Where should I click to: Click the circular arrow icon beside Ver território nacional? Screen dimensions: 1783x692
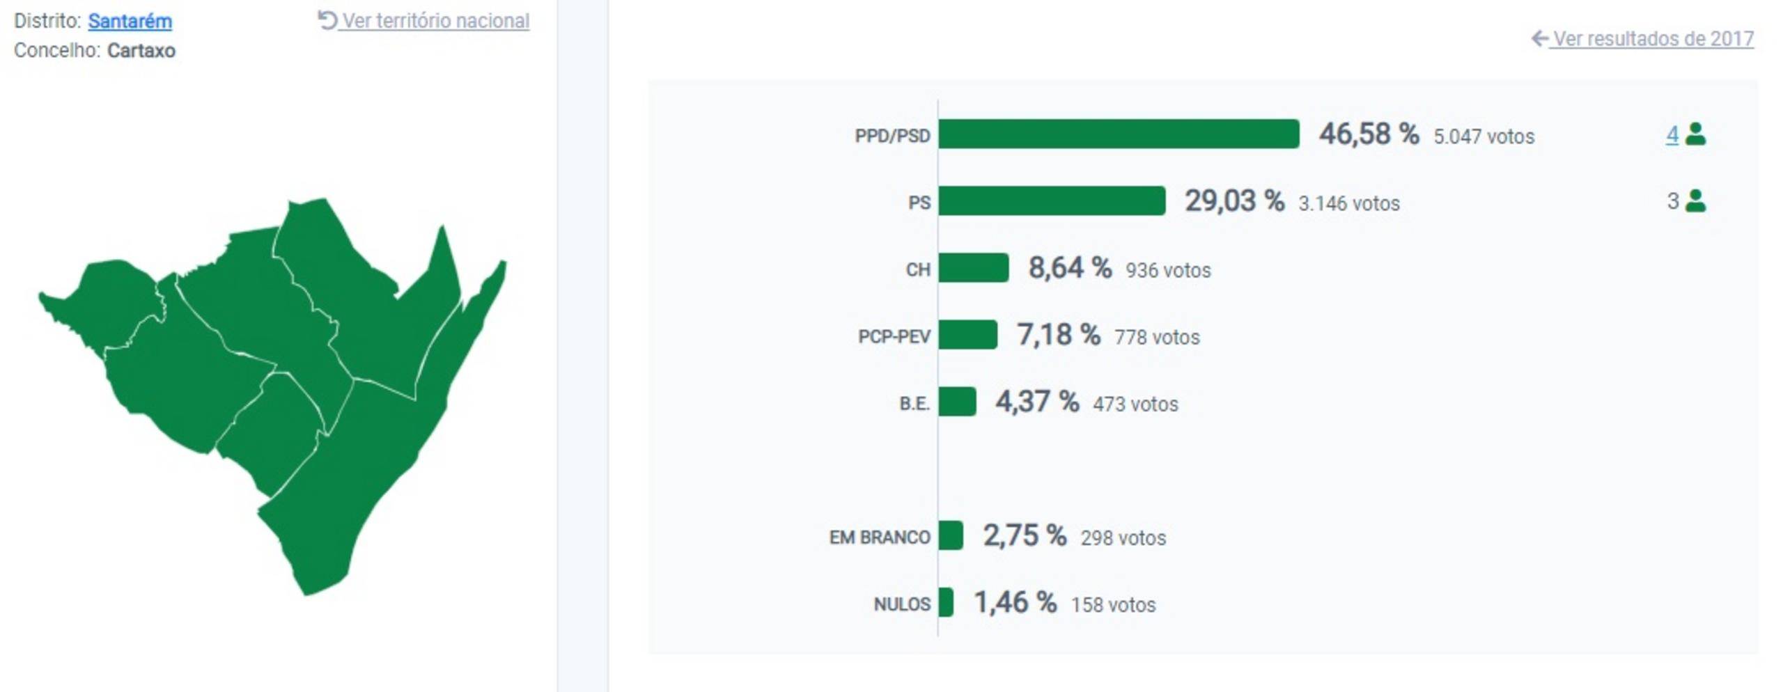(327, 20)
